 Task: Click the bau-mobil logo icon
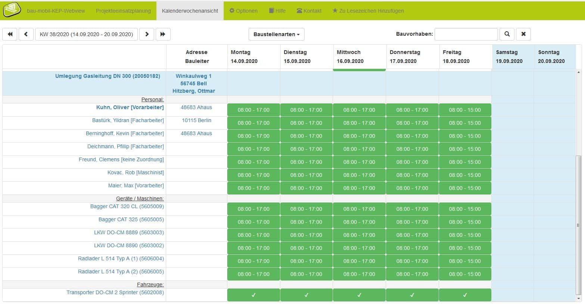click(x=12, y=10)
